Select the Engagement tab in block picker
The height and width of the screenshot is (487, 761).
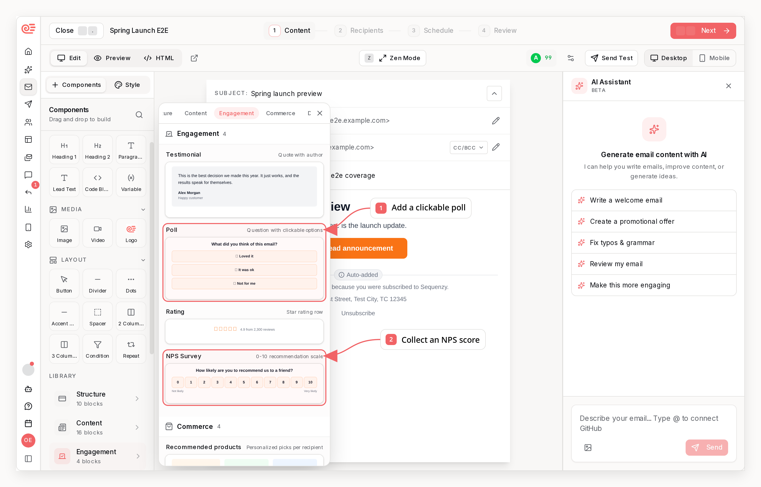[x=236, y=113]
